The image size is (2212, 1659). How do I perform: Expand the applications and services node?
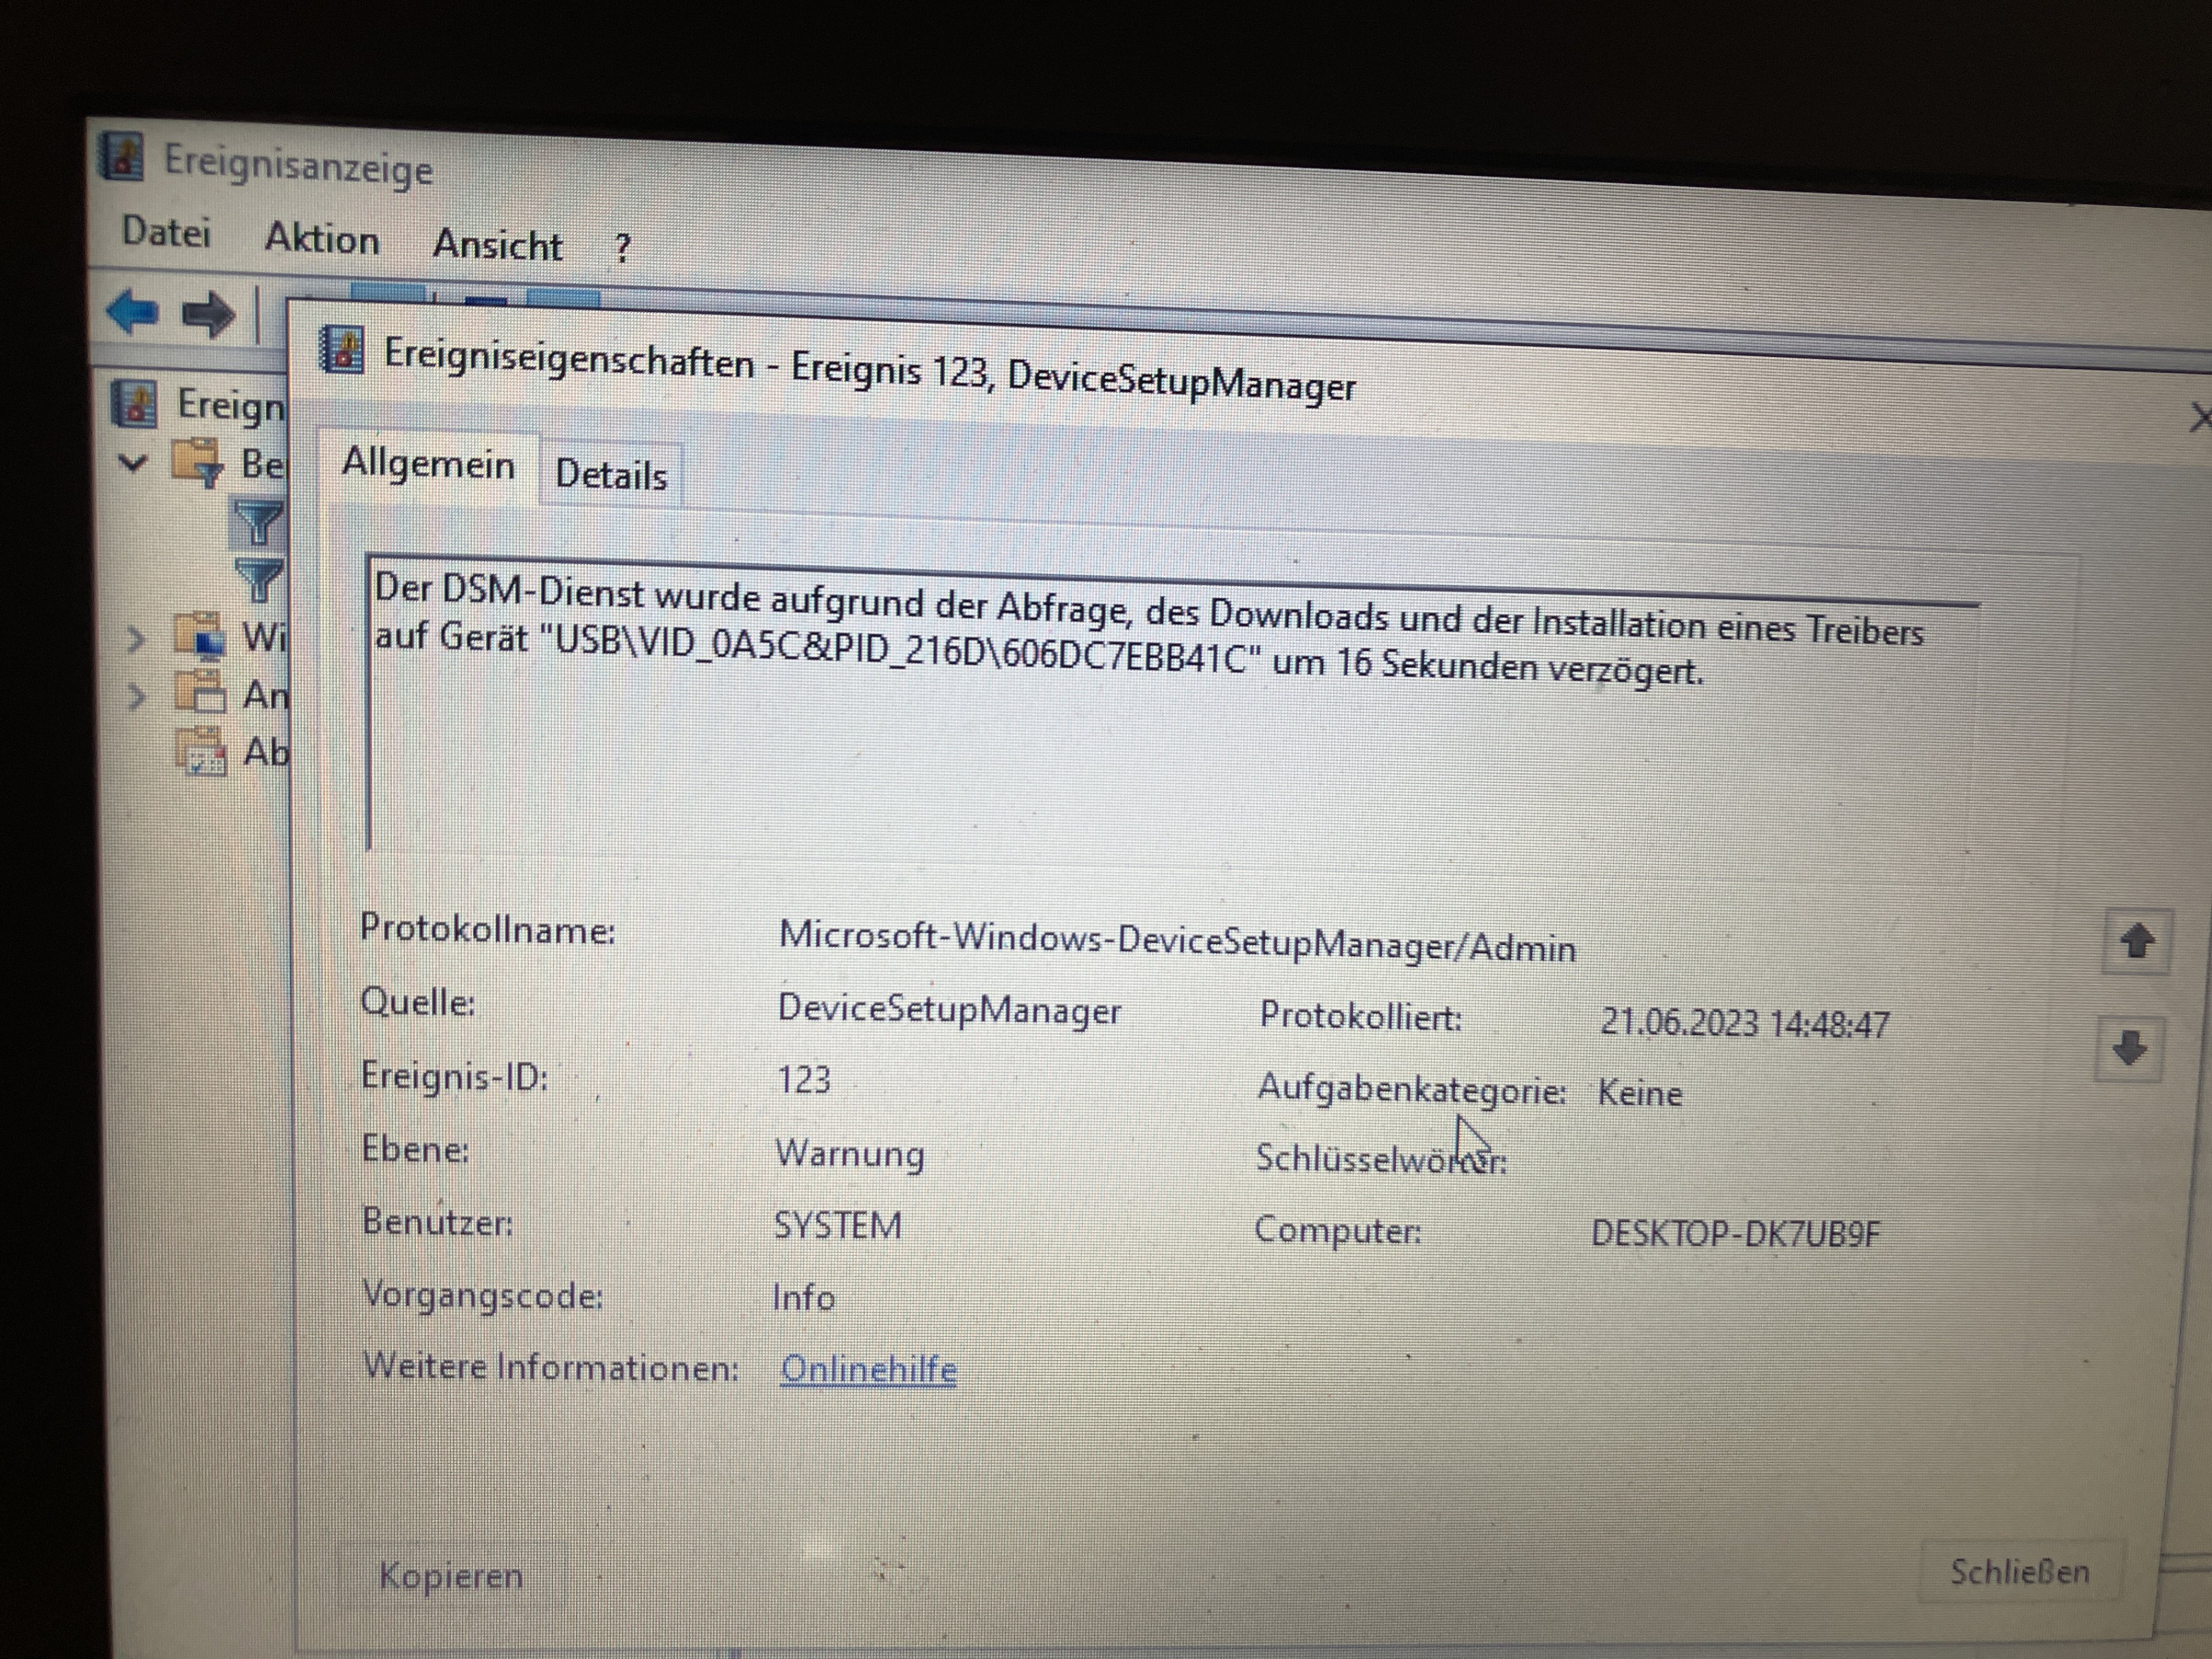136,695
